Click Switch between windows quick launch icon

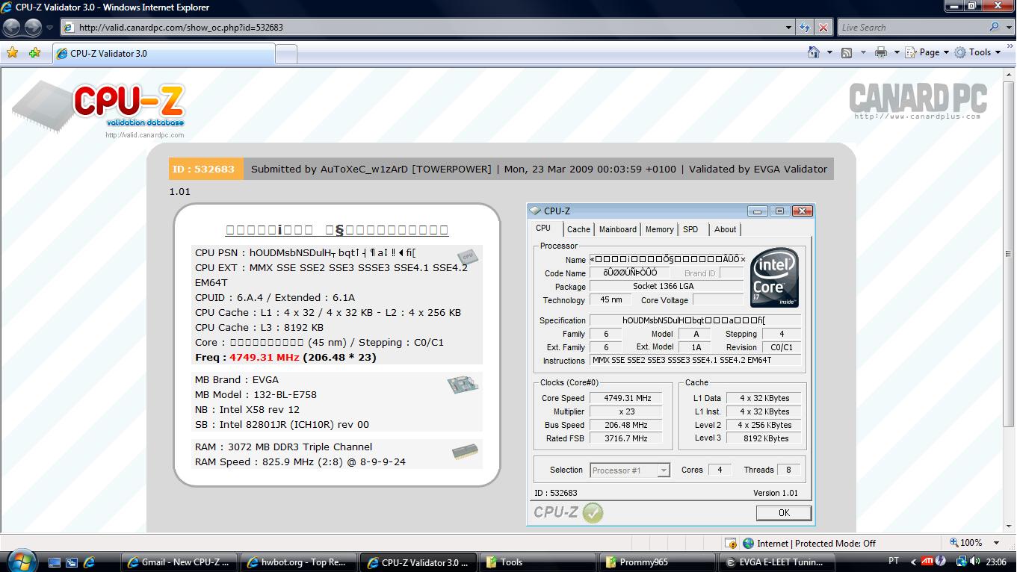(x=72, y=562)
